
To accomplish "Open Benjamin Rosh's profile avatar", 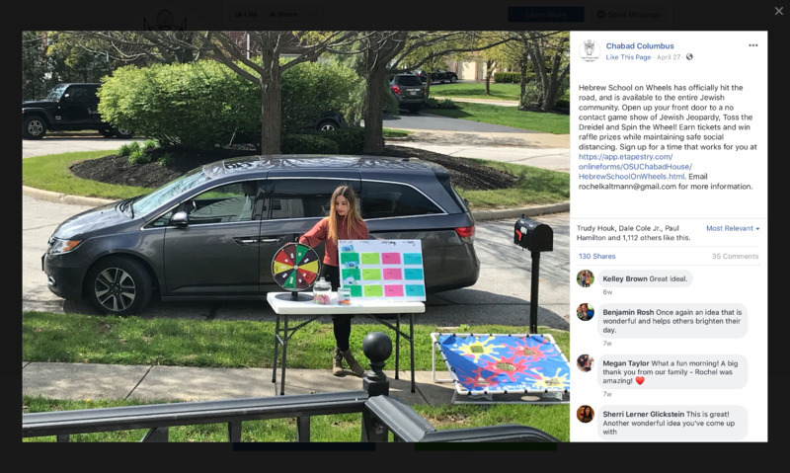I will 586,312.
